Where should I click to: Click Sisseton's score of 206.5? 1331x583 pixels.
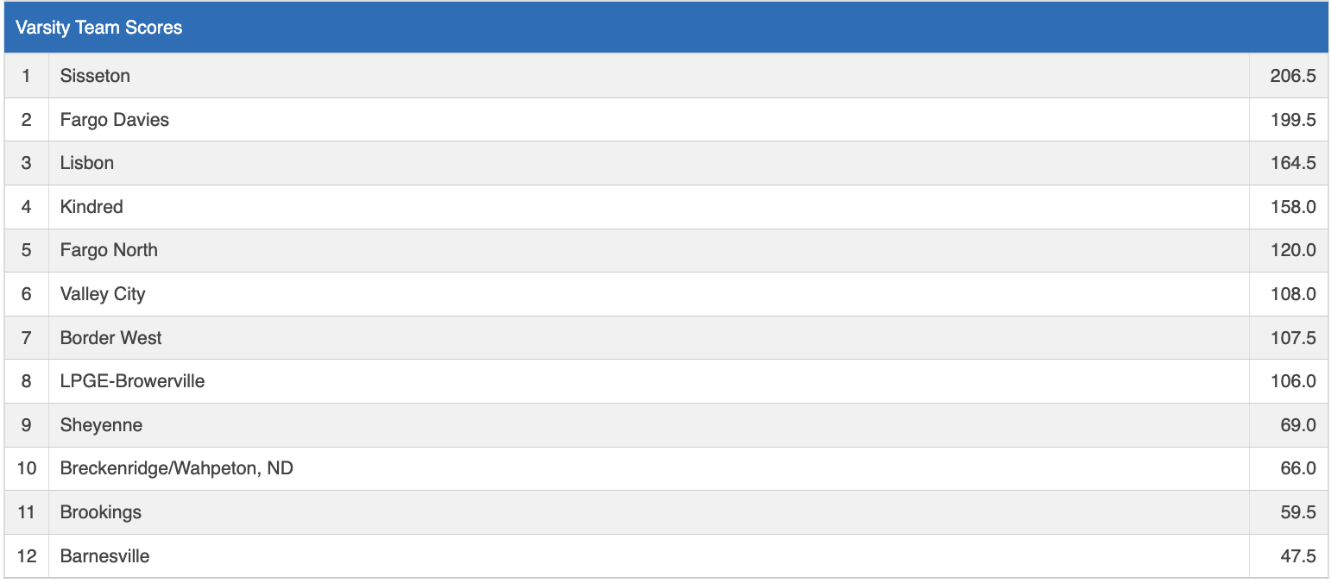click(x=1292, y=76)
